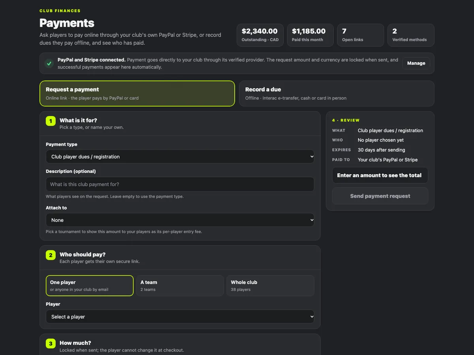Screen dimensions: 474x355
Task: Click '30 days after sending' text
Action: click(x=382, y=150)
